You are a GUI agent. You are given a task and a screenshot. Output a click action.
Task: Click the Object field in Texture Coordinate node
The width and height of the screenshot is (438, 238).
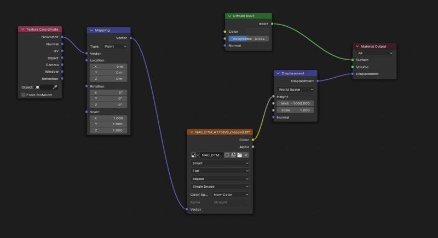(47, 87)
